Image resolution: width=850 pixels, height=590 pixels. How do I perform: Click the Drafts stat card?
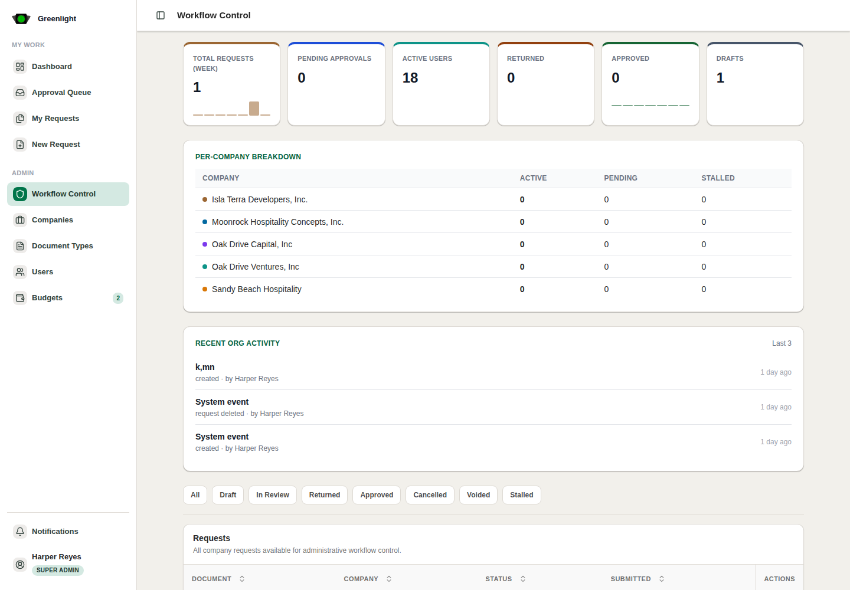pos(755,84)
